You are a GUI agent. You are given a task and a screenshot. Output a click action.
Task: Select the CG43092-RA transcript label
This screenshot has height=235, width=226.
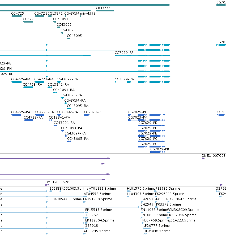[x=67, y=79]
